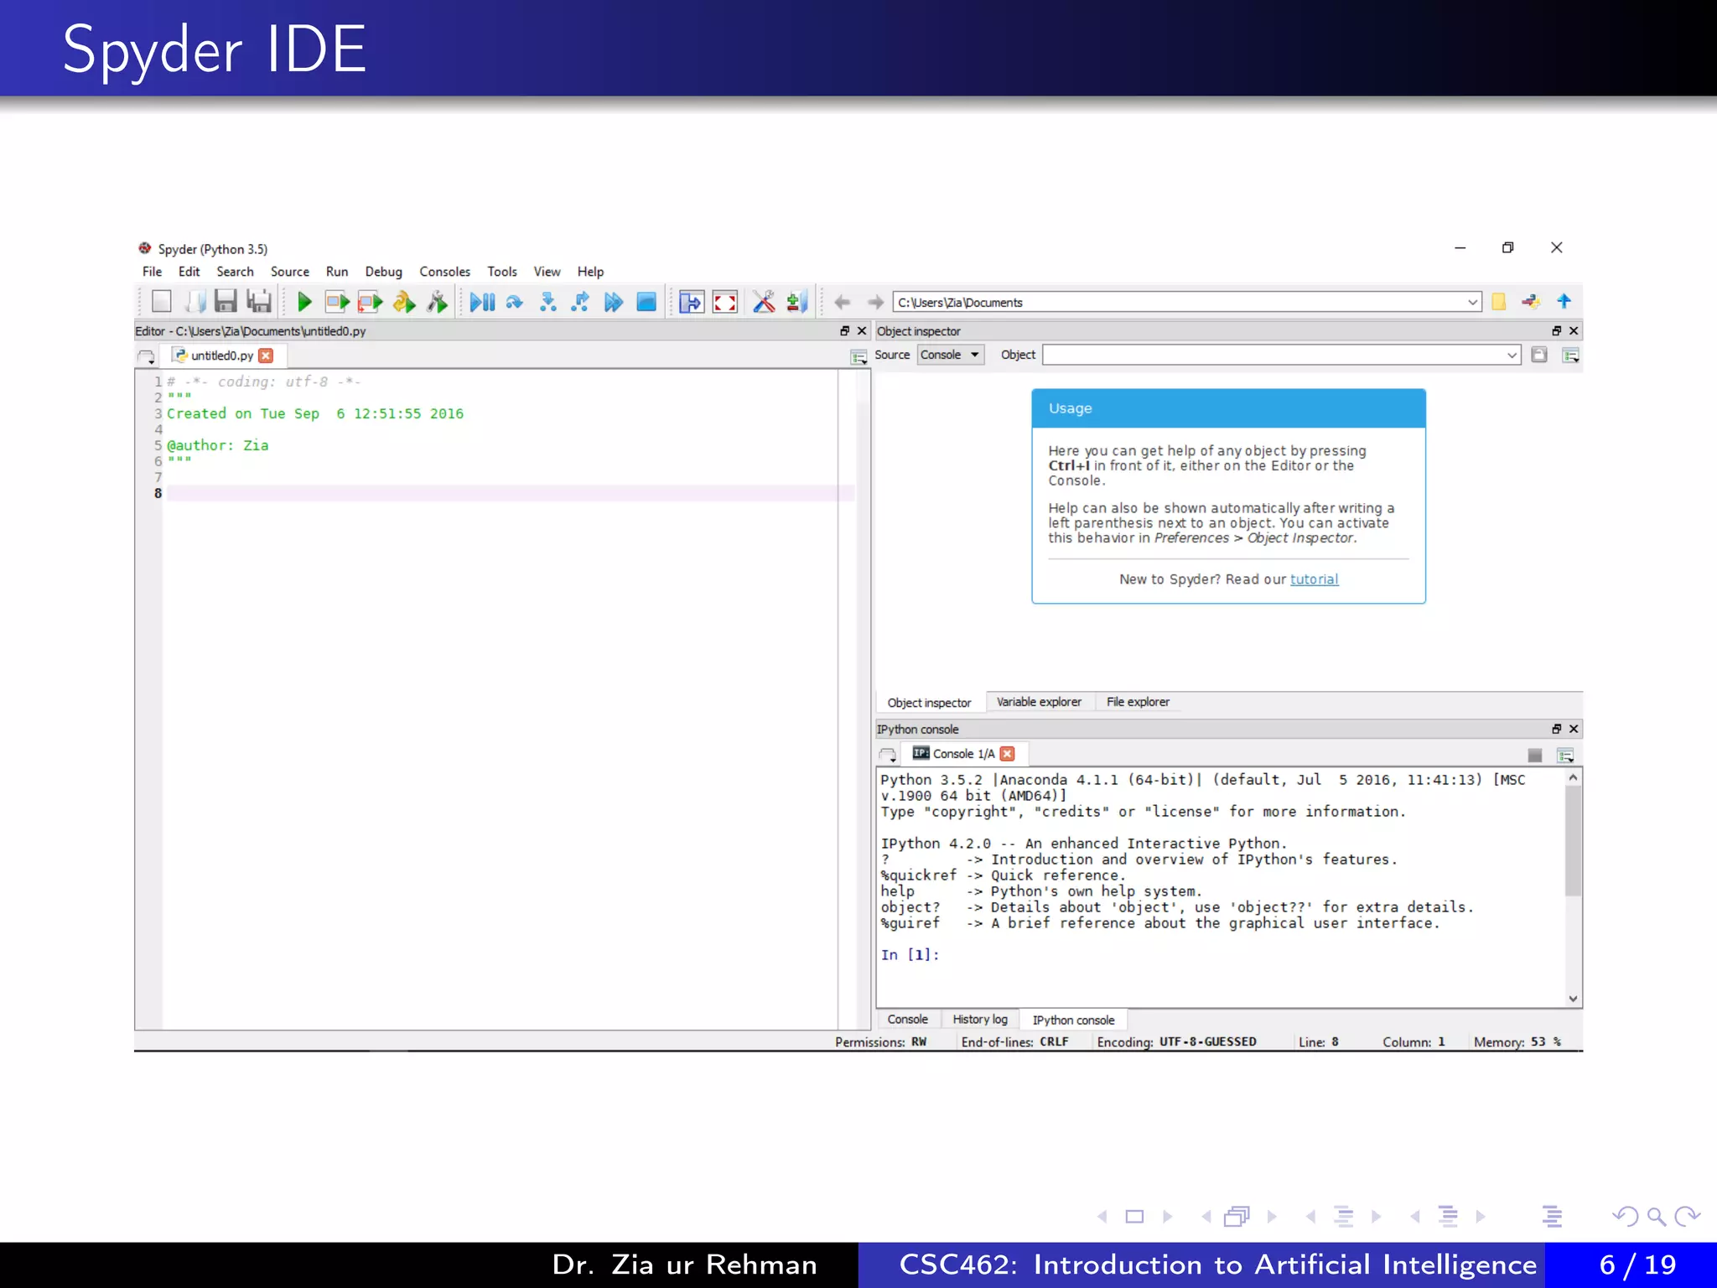The height and width of the screenshot is (1288, 1717).
Task: Step out of function debug icon
Action: click(x=580, y=302)
